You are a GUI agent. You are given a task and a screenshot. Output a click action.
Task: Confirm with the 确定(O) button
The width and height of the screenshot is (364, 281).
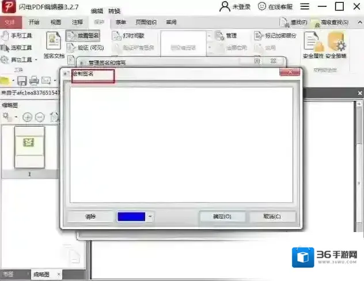pyautogui.click(x=222, y=217)
